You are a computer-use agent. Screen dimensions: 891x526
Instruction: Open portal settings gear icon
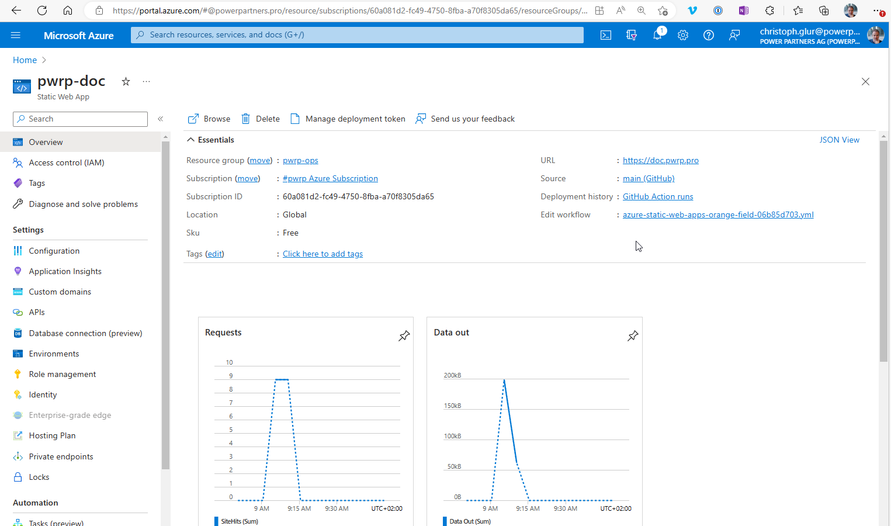(683, 35)
